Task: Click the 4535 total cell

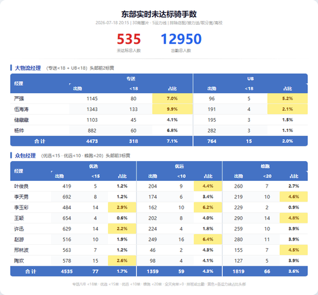Action: 67,272
